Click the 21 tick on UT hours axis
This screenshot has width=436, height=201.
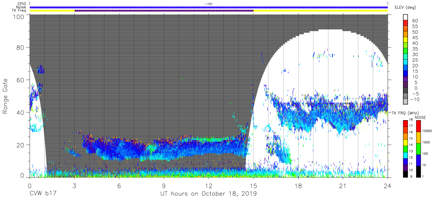[x=343, y=185]
